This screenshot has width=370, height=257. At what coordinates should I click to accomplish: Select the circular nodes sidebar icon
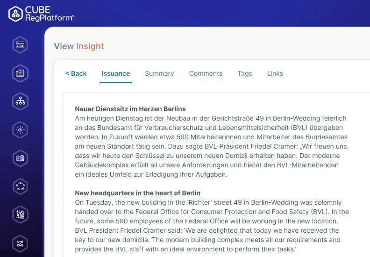click(x=20, y=187)
